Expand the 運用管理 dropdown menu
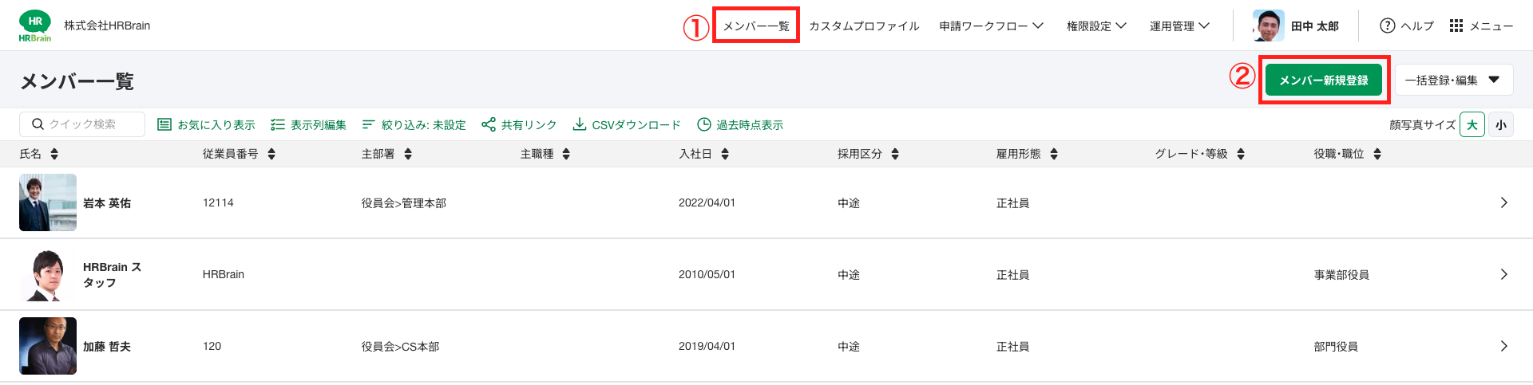Screen dimensions: 1533x385 (1179, 26)
